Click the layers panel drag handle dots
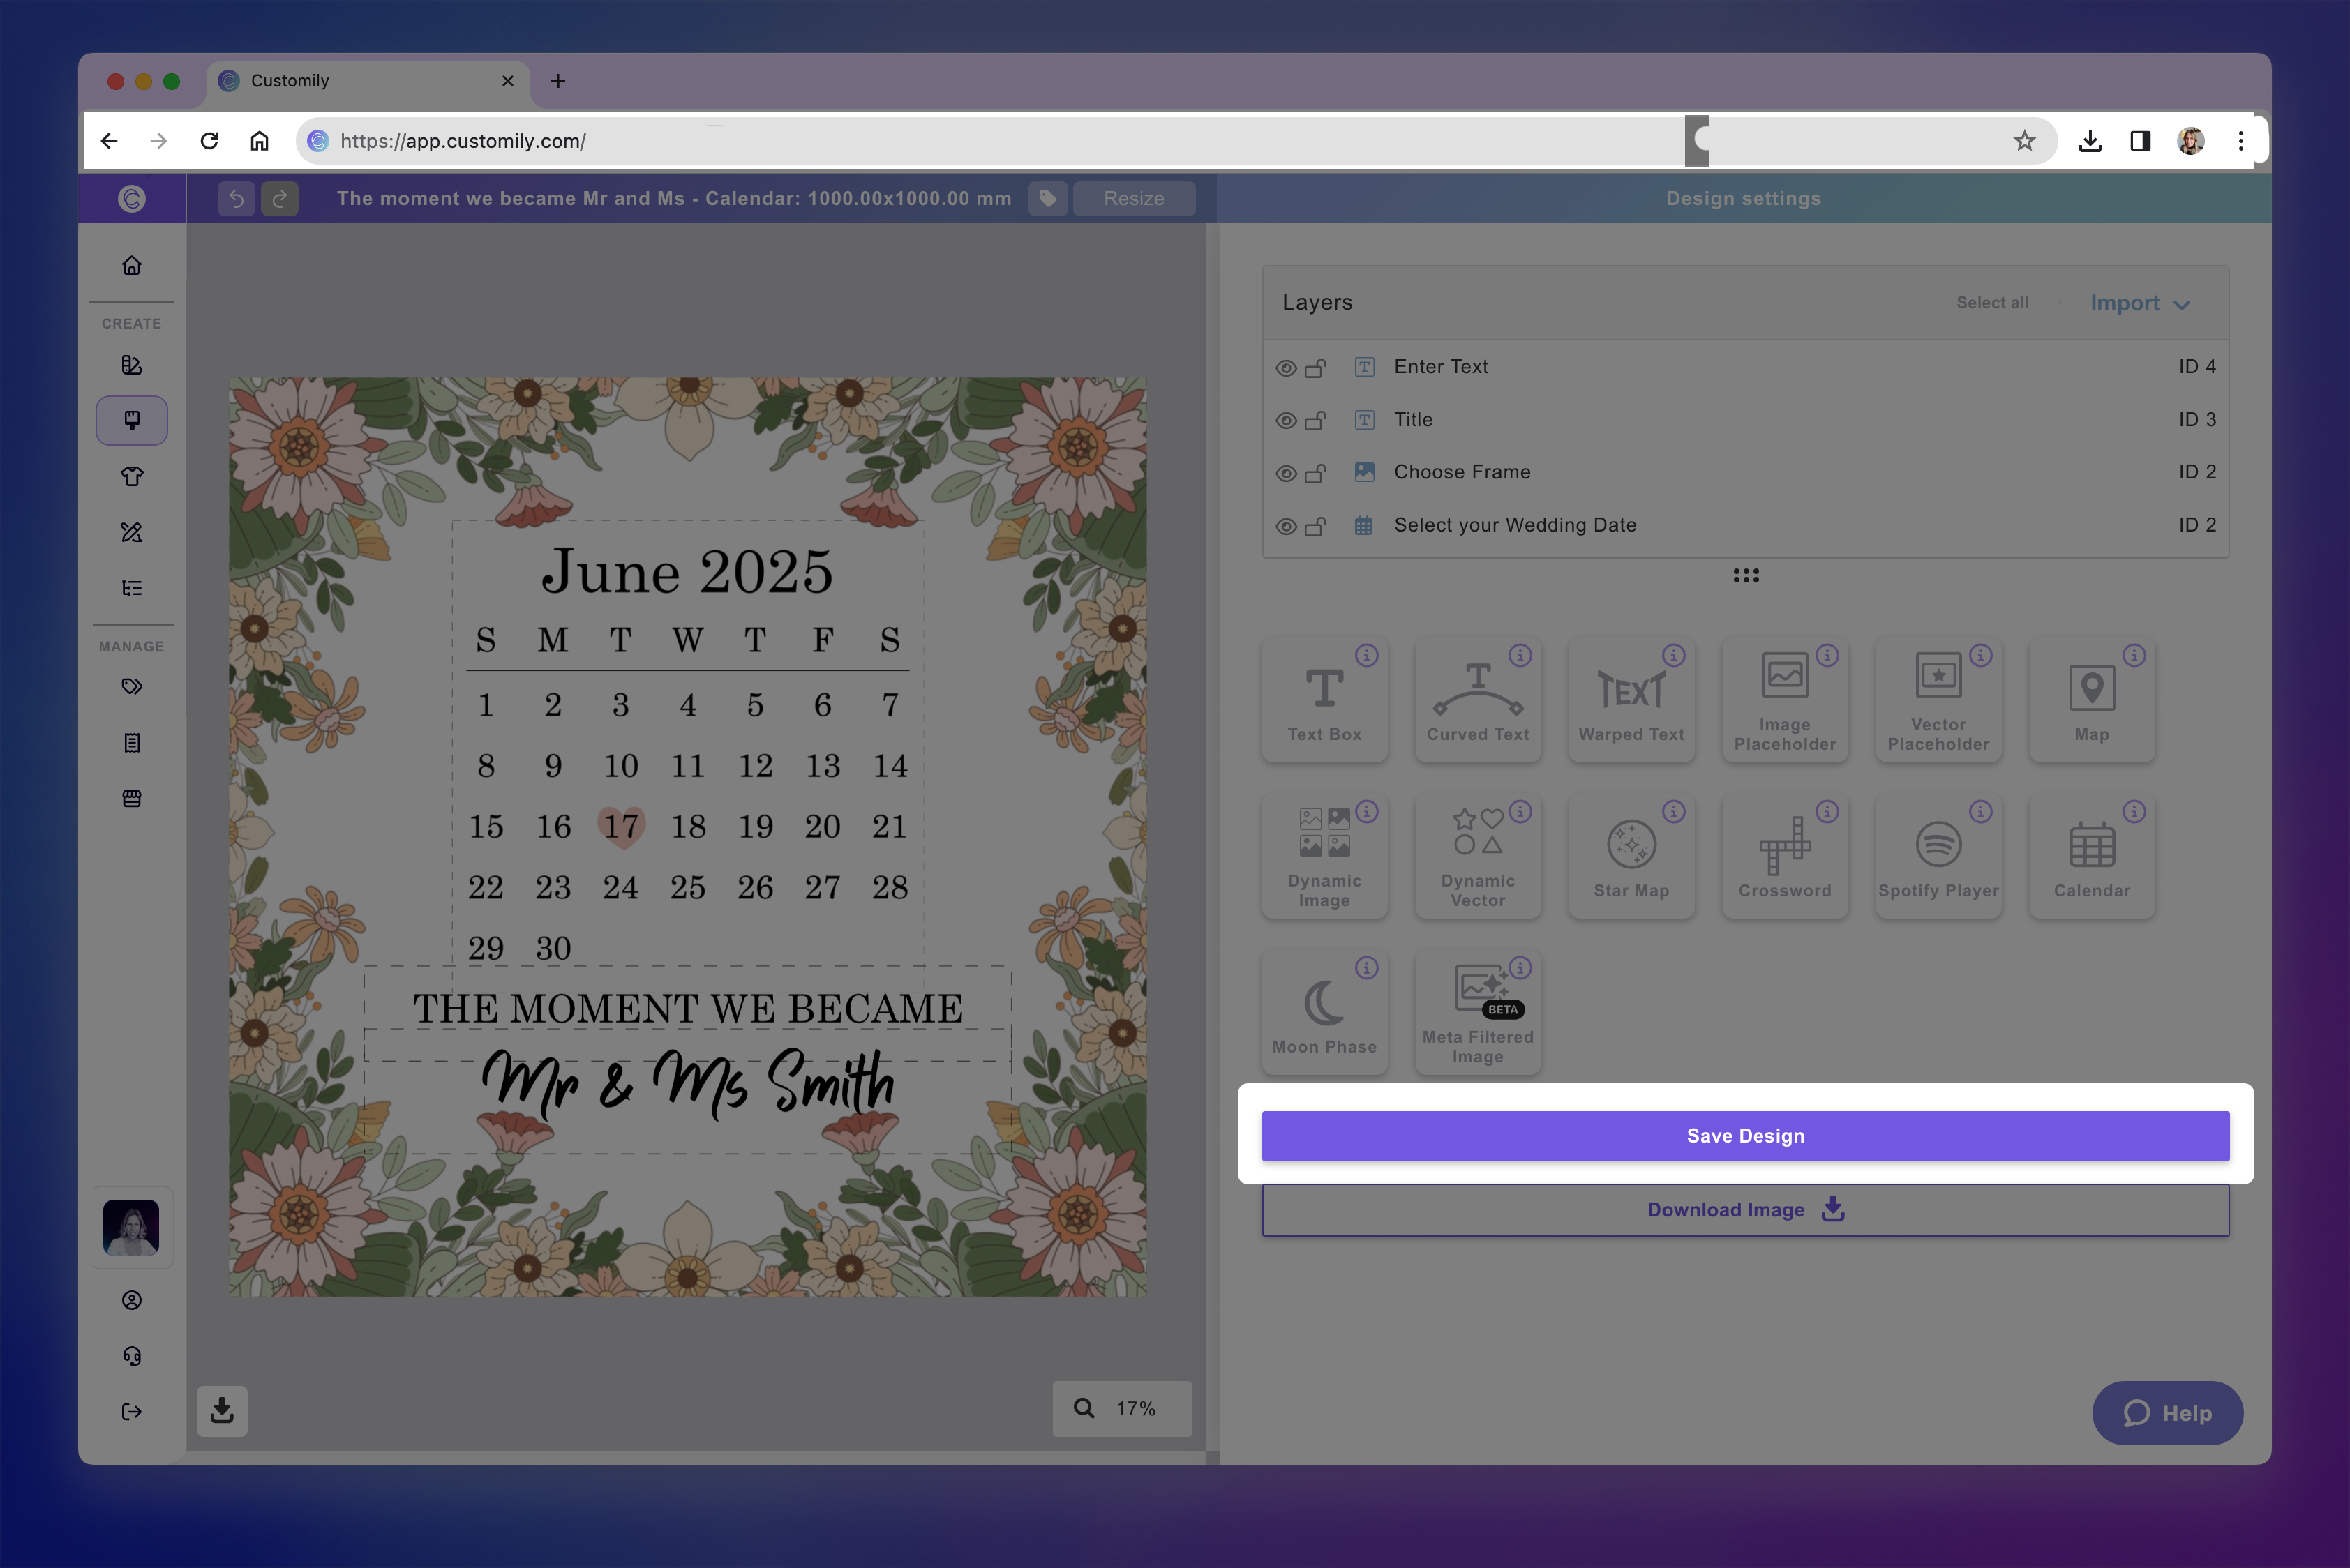Viewport: 2350px width, 1568px height. (x=1746, y=575)
